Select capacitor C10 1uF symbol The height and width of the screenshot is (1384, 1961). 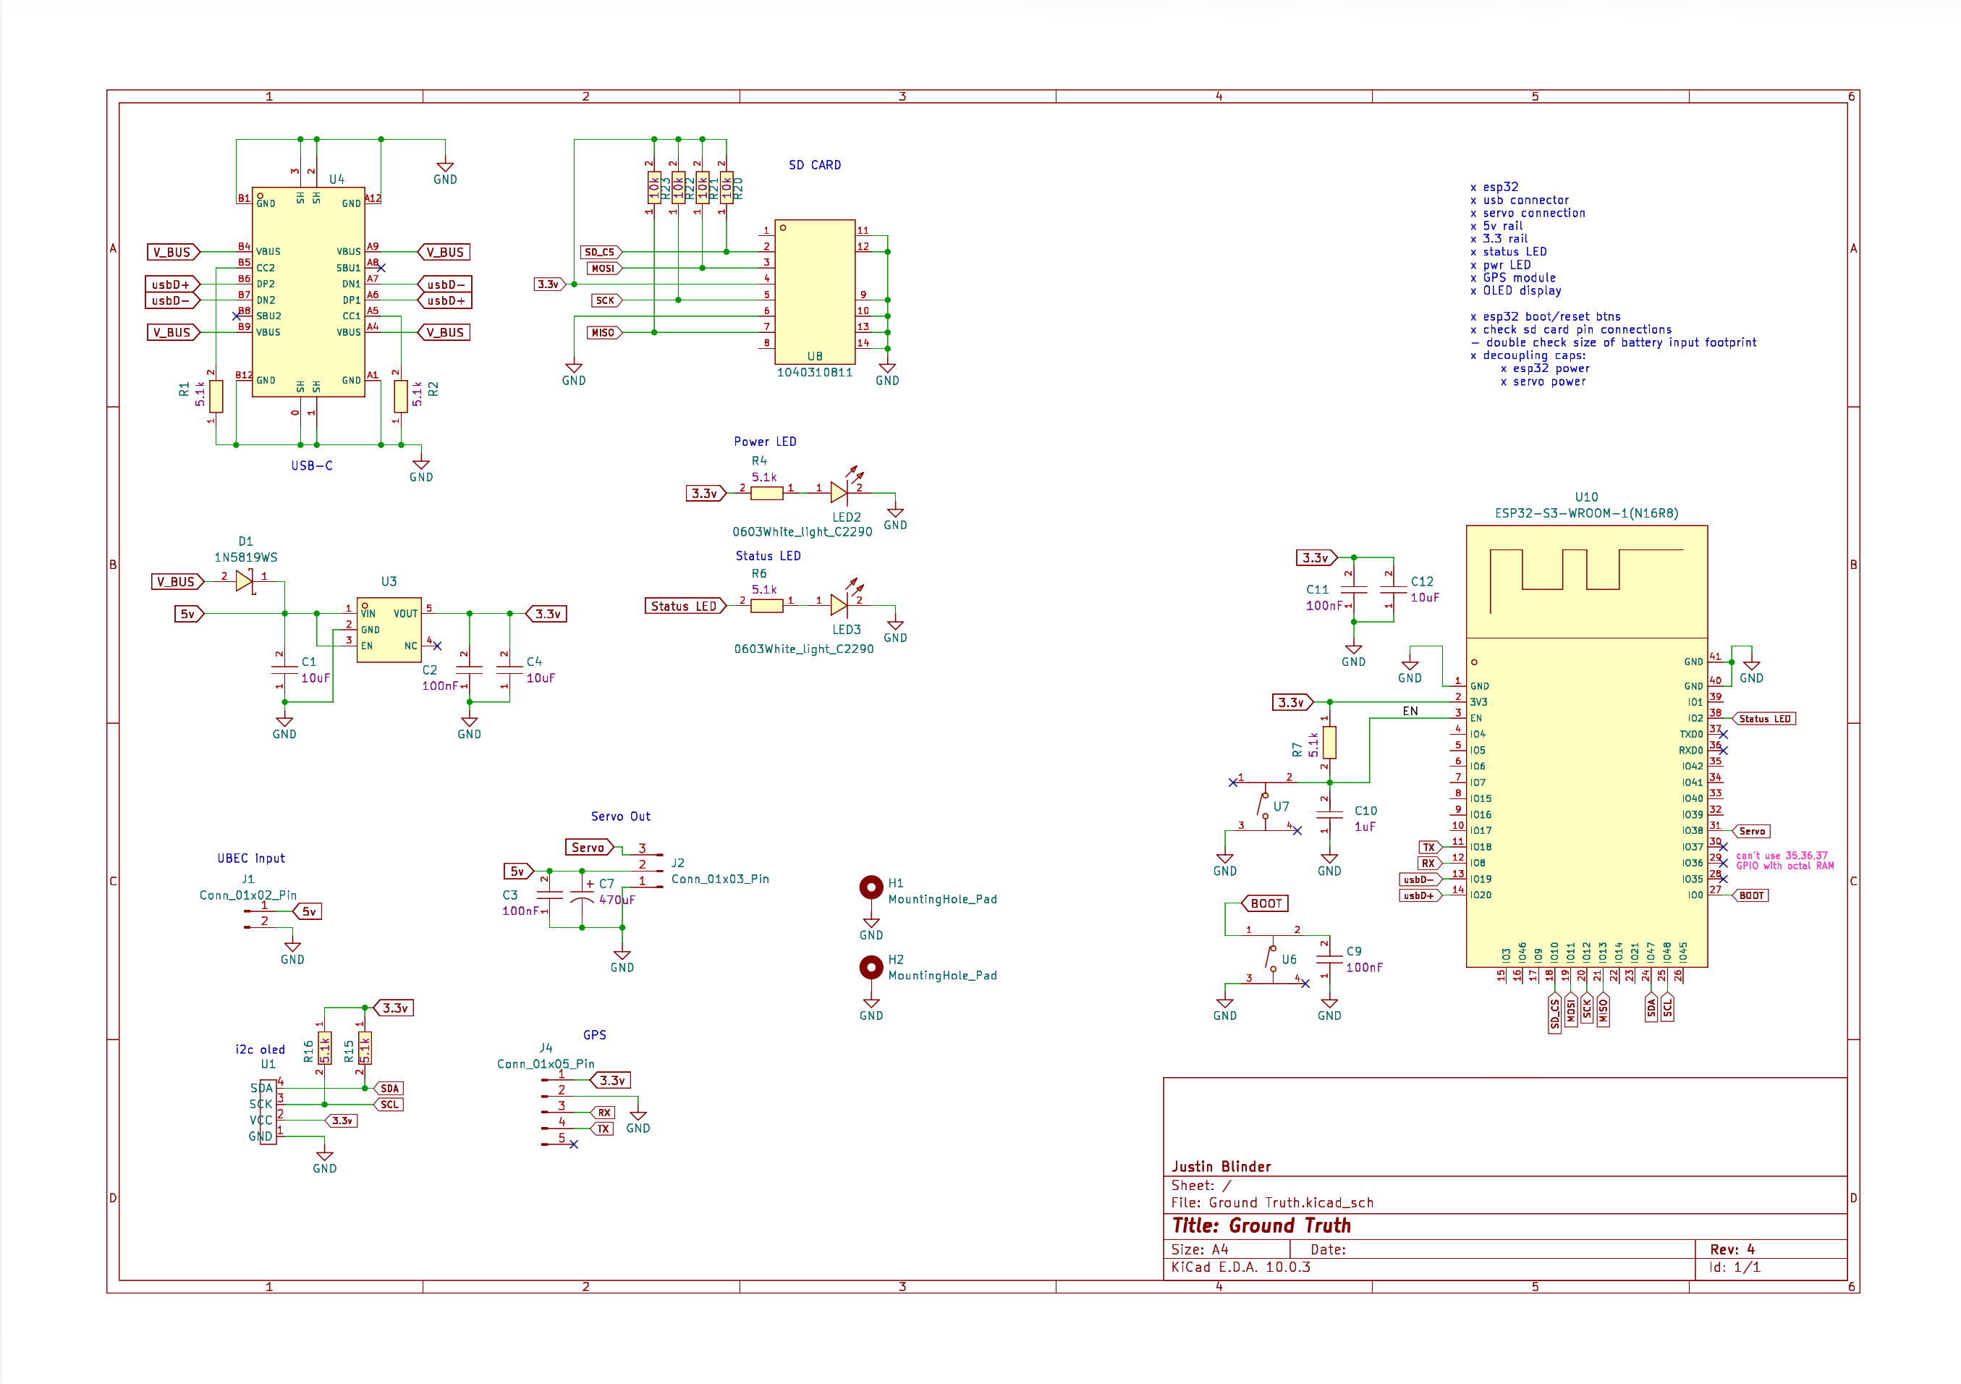pyautogui.click(x=1329, y=814)
